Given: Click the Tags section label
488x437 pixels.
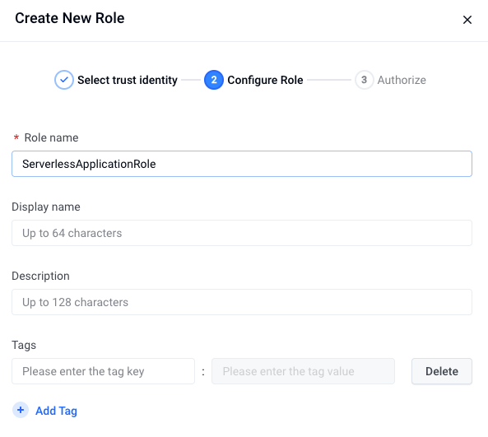Looking at the screenshot, I should 24,345.
